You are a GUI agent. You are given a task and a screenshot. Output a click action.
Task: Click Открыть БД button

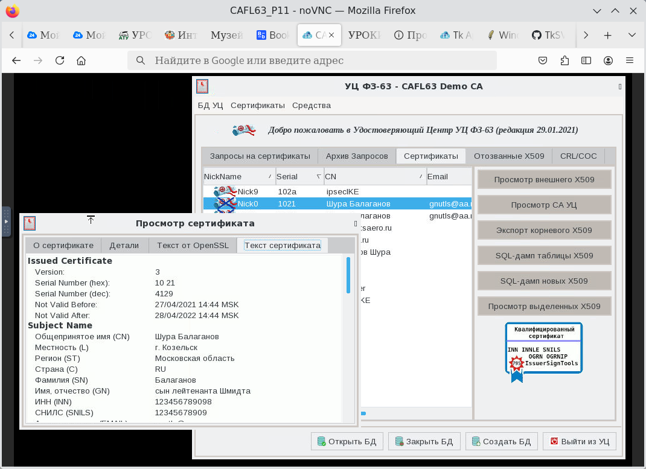tap(347, 441)
